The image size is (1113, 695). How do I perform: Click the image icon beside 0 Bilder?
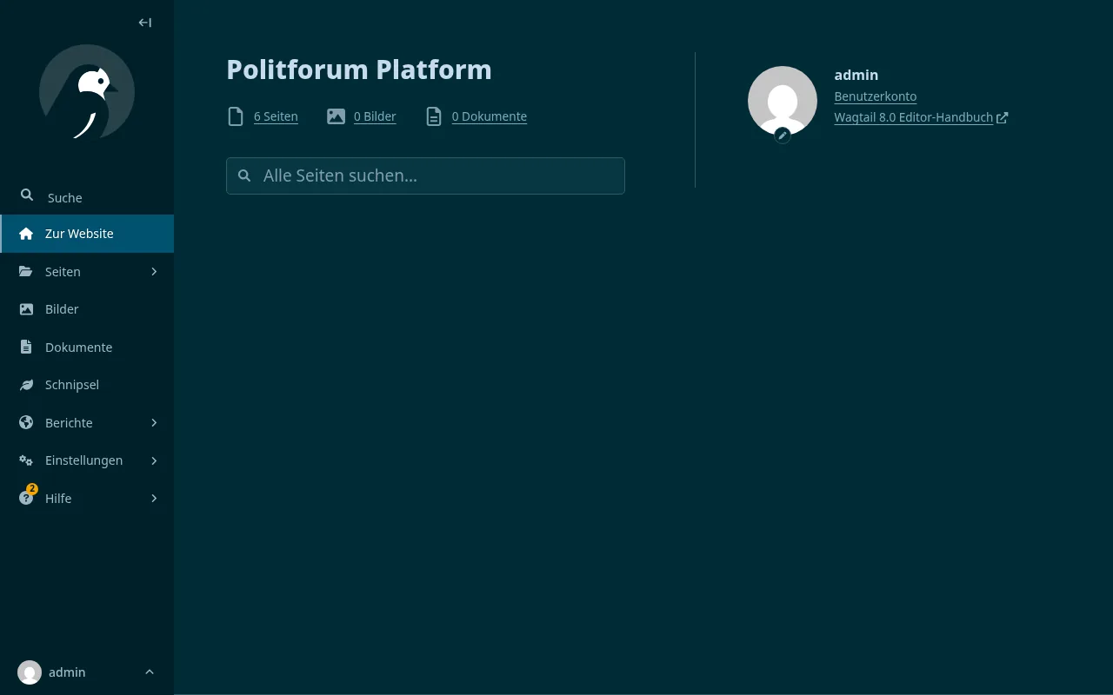tap(336, 116)
